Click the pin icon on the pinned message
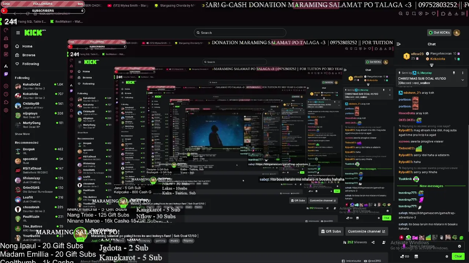This screenshot has height=263, width=469. [454, 73]
